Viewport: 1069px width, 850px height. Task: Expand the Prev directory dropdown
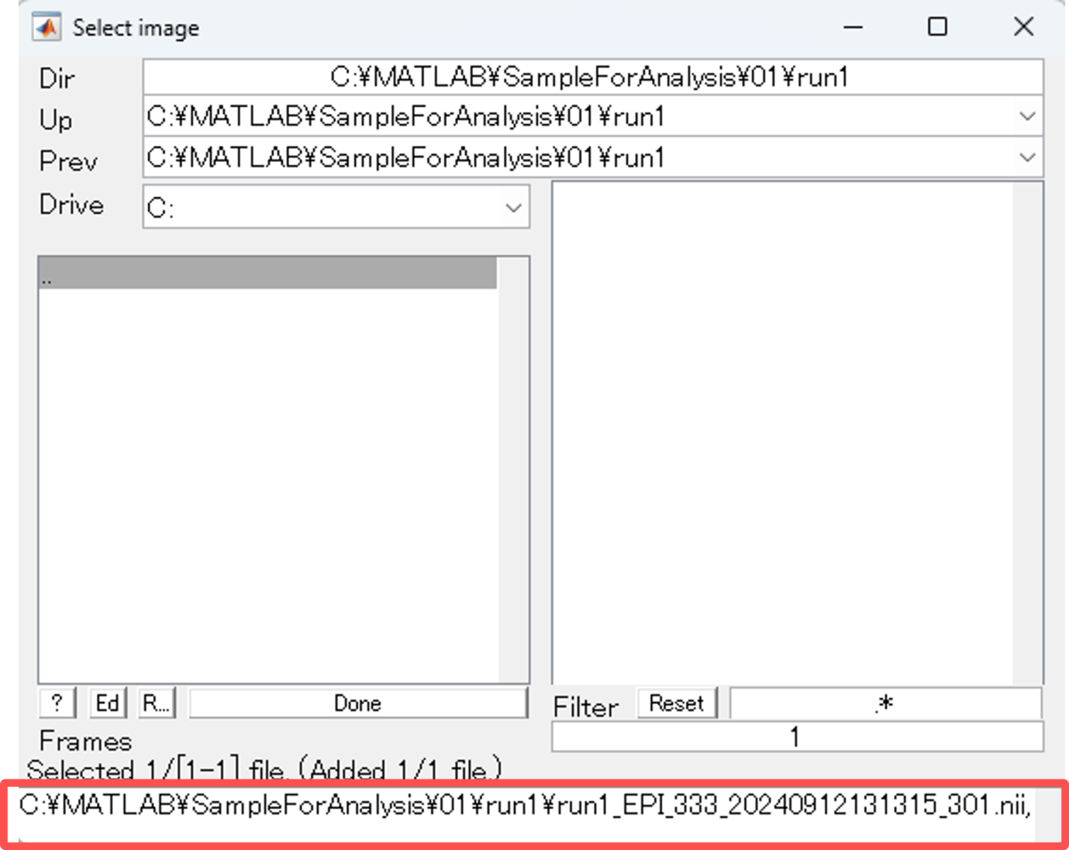(x=1027, y=158)
